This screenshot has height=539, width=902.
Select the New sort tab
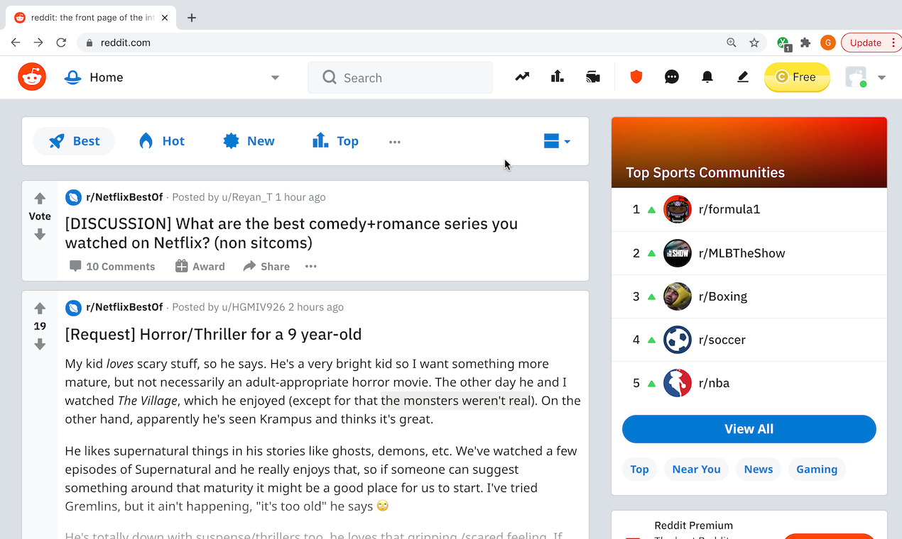tap(249, 141)
